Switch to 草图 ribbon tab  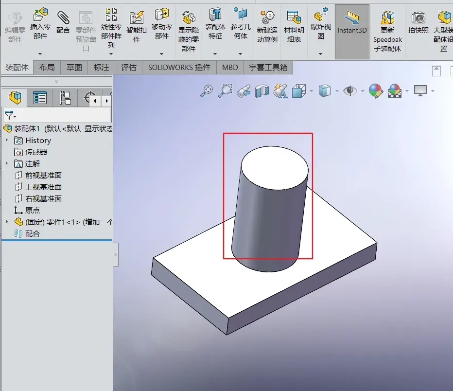tap(74, 67)
